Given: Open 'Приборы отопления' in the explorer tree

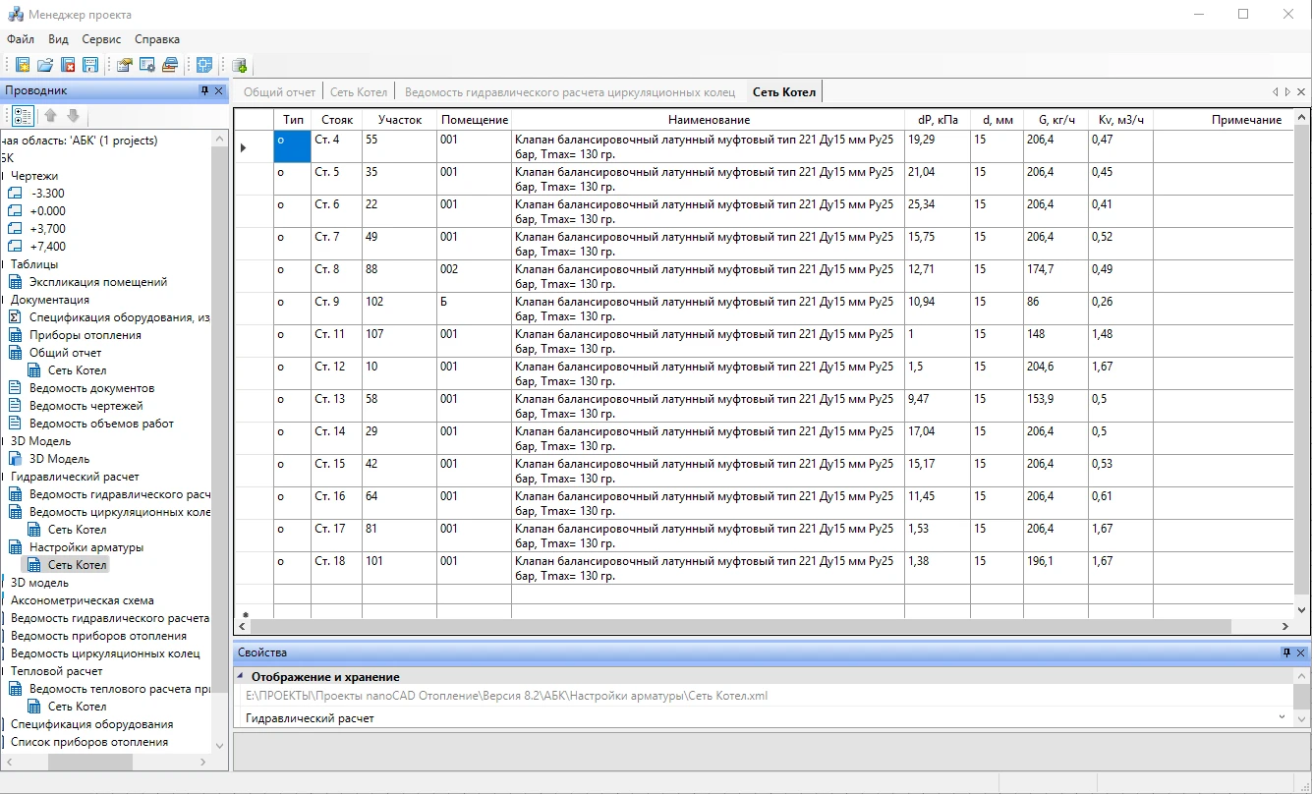Looking at the screenshot, I should pyautogui.click(x=85, y=335).
